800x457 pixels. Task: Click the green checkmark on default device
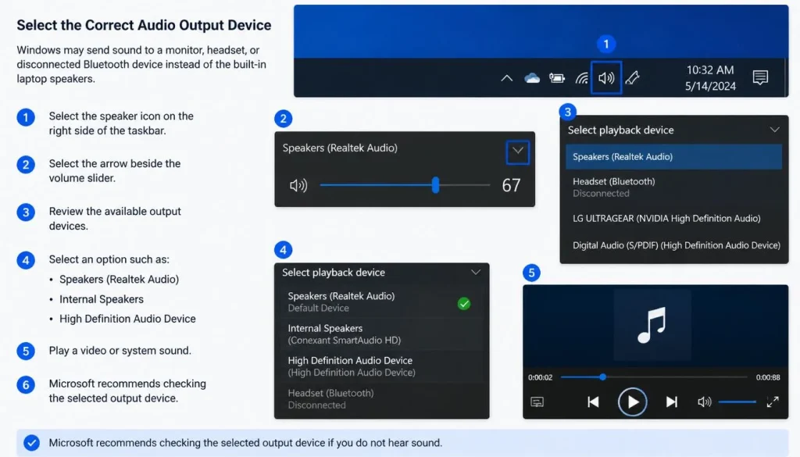tap(464, 303)
